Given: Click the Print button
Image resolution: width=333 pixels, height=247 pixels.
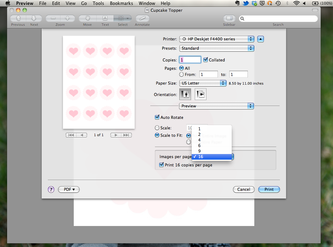Looking at the screenshot, I should pyautogui.click(x=269, y=189).
